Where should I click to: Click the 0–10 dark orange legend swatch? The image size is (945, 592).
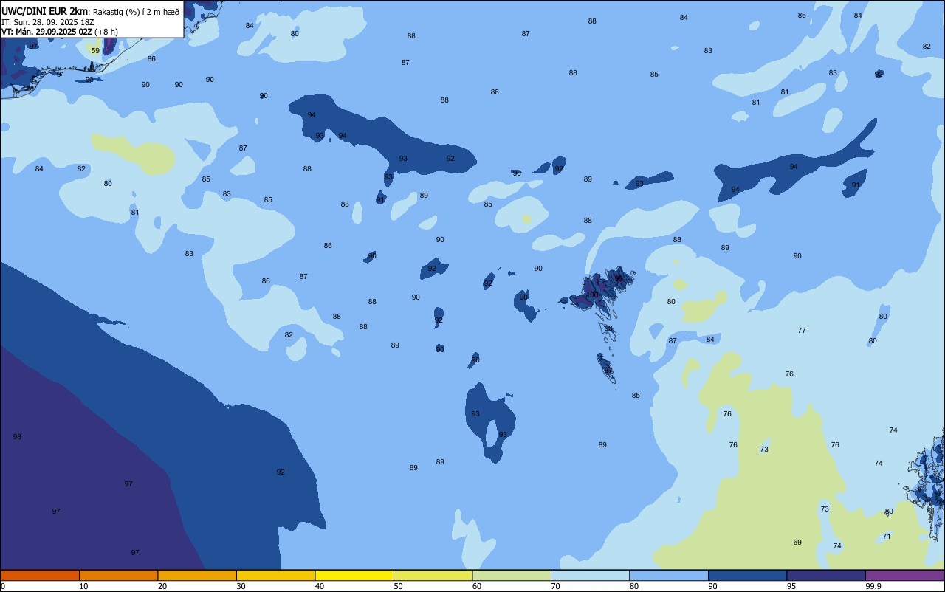[x=40, y=575]
